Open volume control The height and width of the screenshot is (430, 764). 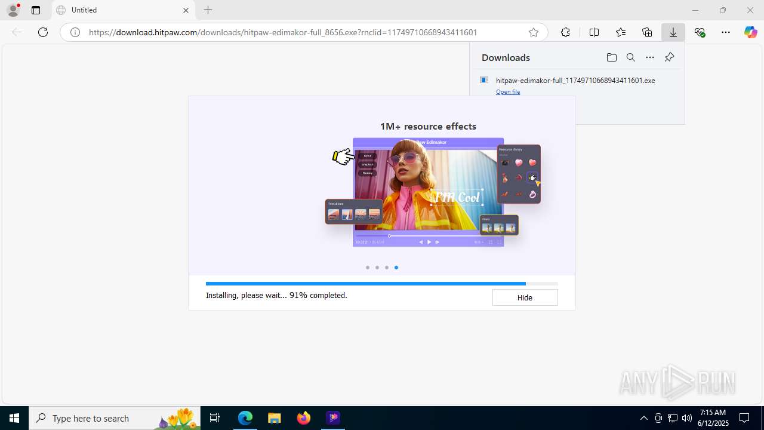pyautogui.click(x=687, y=418)
